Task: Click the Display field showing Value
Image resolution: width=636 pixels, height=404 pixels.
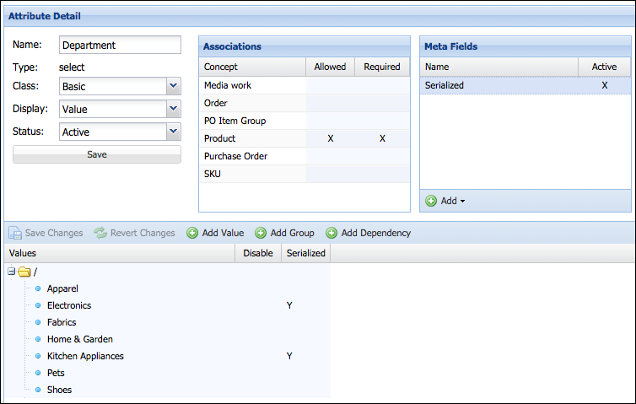Action: click(x=113, y=109)
